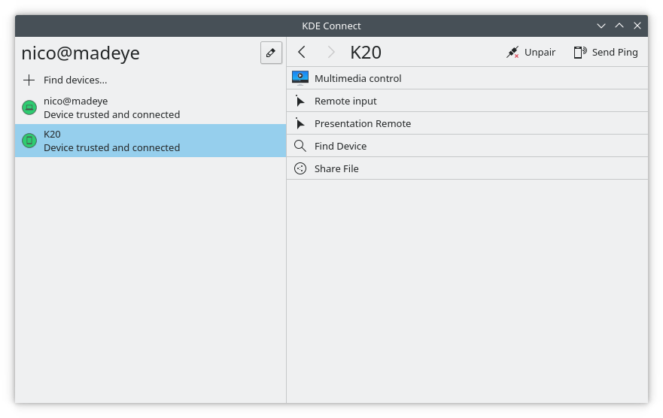This screenshot has height=418, width=663.
Task: Click the pencil edit device name icon
Action: coord(271,53)
